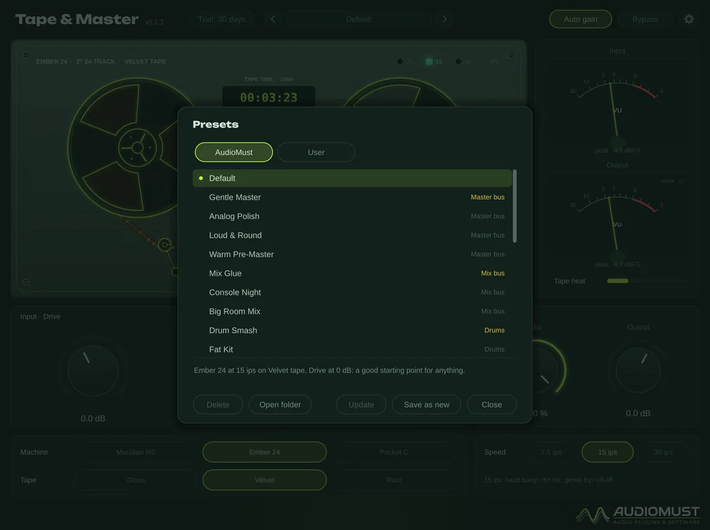710x530 pixels.
Task: Click the output peak dBFS readout
Action: click(617, 264)
